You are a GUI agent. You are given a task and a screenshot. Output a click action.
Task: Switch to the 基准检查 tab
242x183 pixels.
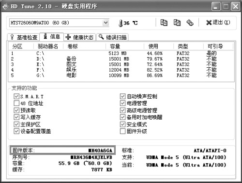(24, 37)
